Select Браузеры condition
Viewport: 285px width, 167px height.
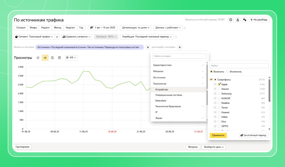tap(160, 101)
